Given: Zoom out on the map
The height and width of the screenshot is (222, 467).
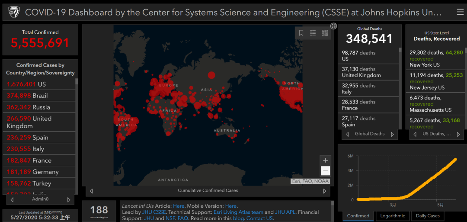Looking at the screenshot, I should point(325,171).
